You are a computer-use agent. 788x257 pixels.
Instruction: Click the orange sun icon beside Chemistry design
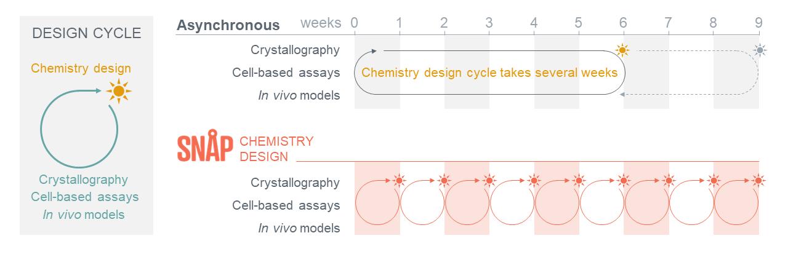click(x=119, y=92)
